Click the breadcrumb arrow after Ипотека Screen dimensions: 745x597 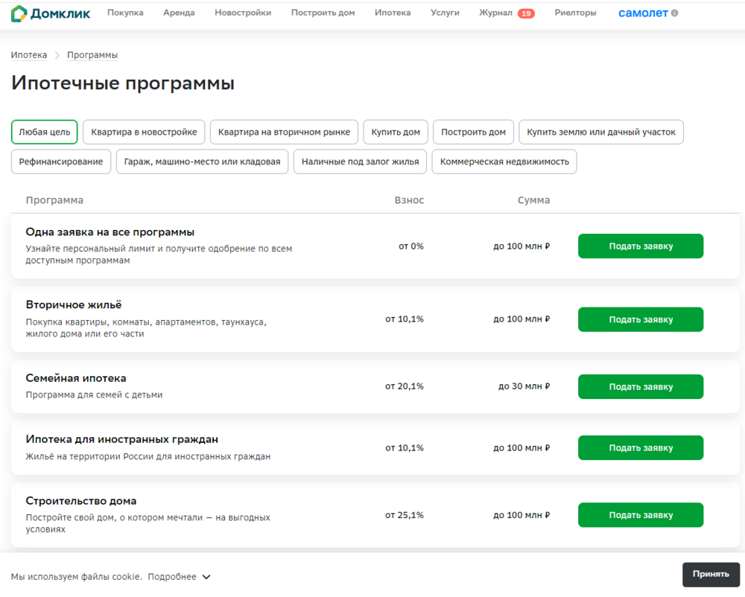tap(57, 55)
